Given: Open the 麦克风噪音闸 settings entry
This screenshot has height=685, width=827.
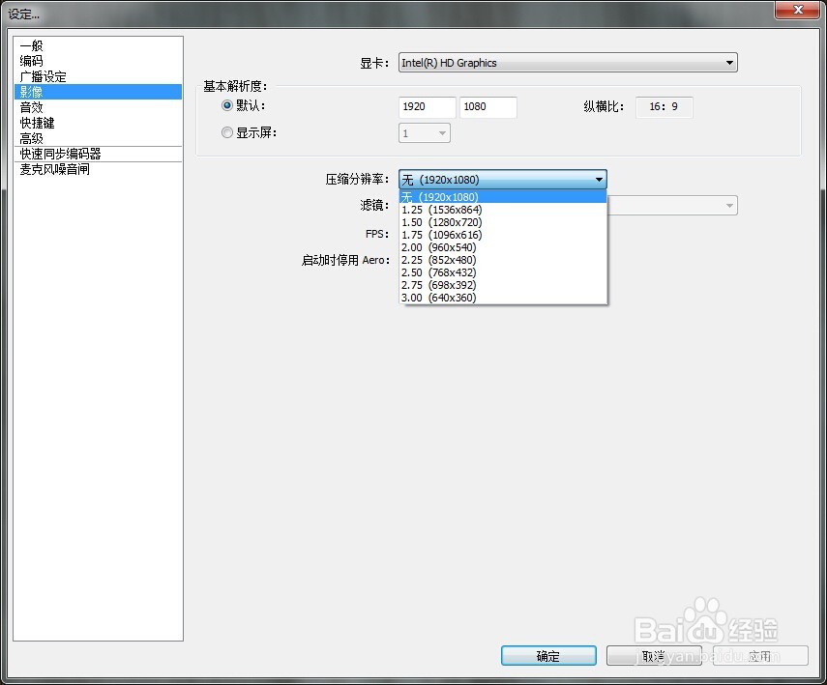Looking at the screenshot, I should pos(98,169).
